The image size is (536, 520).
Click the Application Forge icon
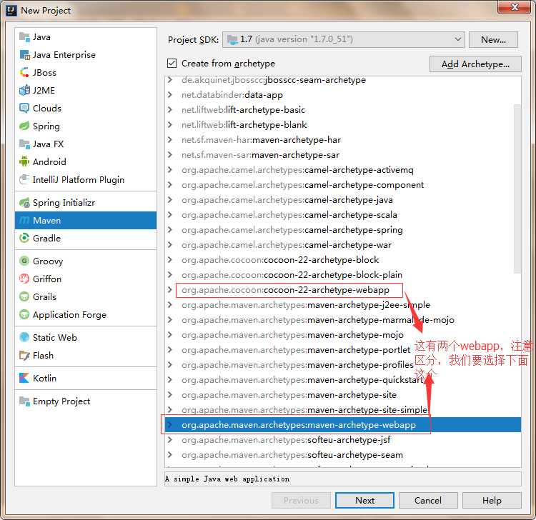tap(24, 314)
